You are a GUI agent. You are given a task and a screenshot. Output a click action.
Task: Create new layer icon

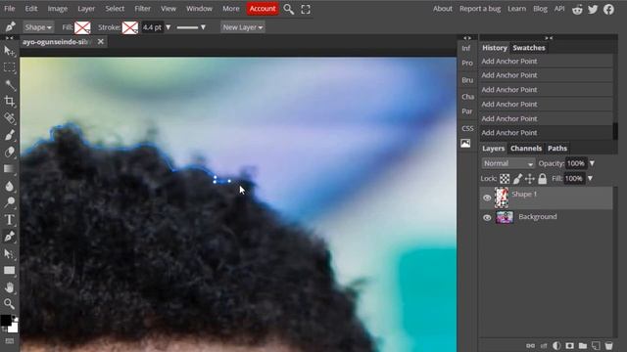point(596,345)
